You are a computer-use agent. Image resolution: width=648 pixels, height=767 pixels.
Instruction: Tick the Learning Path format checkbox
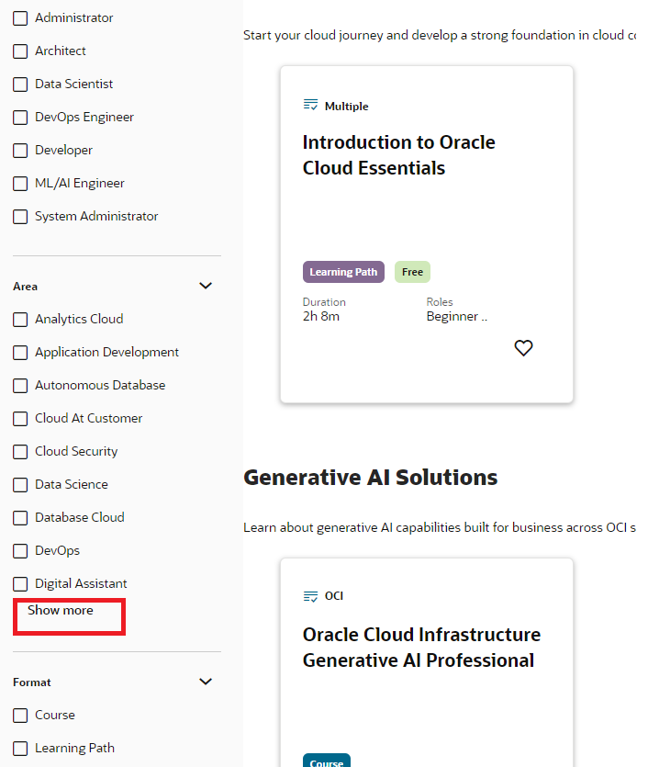20,749
